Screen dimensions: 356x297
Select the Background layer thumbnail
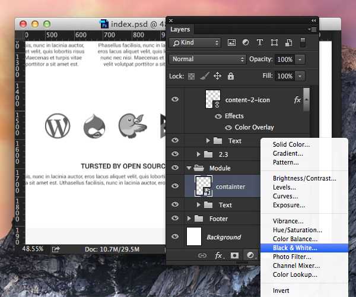click(x=194, y=236)
